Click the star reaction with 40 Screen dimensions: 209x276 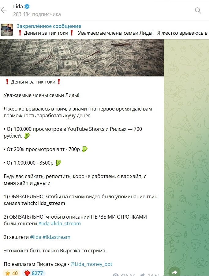pos(11,273)
